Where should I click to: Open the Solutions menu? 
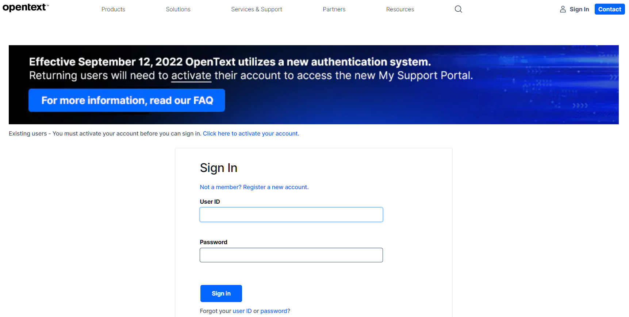[178, 9]
